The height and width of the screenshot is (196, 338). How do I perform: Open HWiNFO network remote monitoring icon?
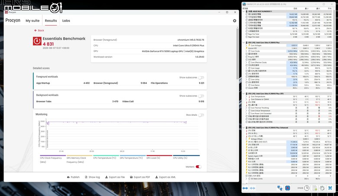279,188
